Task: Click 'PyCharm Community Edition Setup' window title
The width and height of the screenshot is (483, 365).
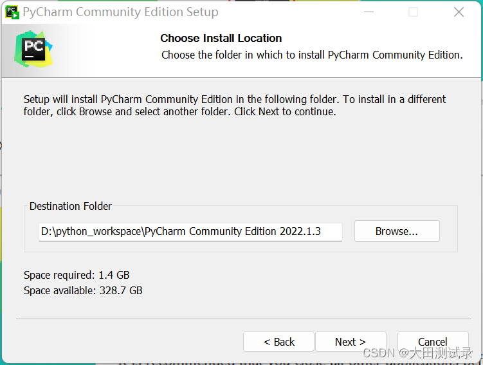Action: click(x=120, y=12)
